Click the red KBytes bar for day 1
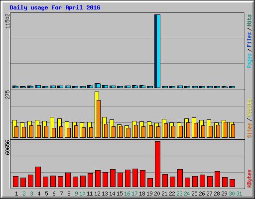 pyautogui.click(x=15, y=182)
